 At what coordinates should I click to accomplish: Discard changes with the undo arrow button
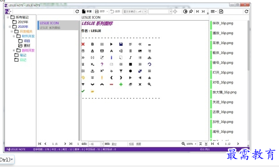coord(112,12)
